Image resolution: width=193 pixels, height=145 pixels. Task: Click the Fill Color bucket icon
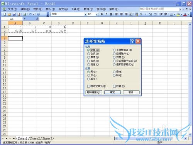click(x=178, y=14)
